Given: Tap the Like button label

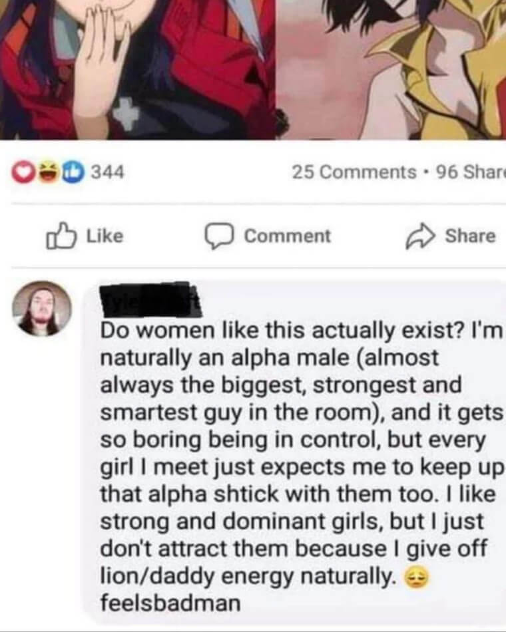Looking at the screenshot, I should [x=105, y=236].
